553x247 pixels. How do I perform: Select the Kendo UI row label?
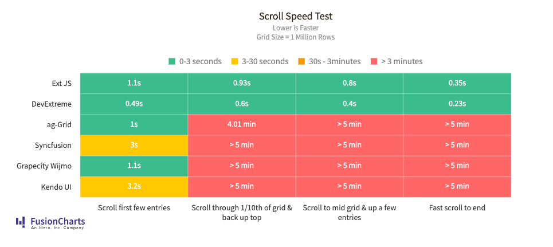pyautogui.click(x=56, y=186)
